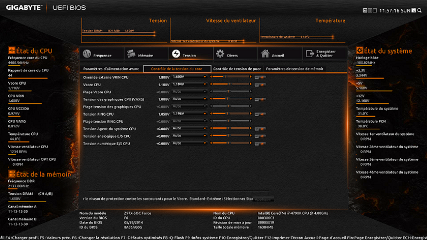Click right arrow of Tension analogique E/S CPU slider

coord(250,136)
